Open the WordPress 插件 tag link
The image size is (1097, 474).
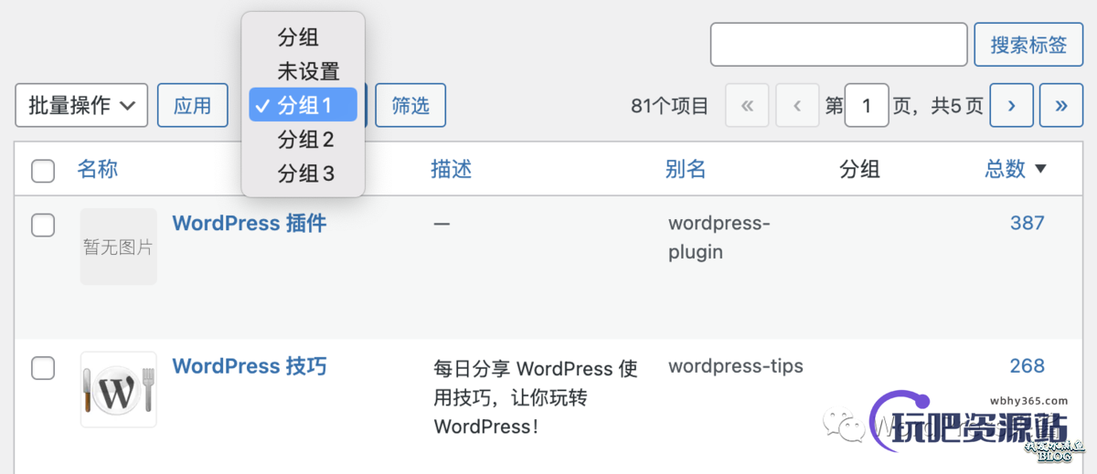tap(250, 223)
